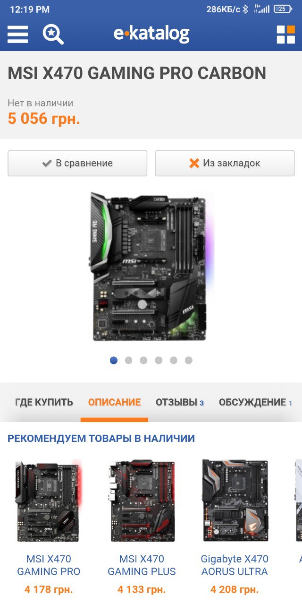
Task: Open the e-katalog logo home link
Action: click(151, 34)
